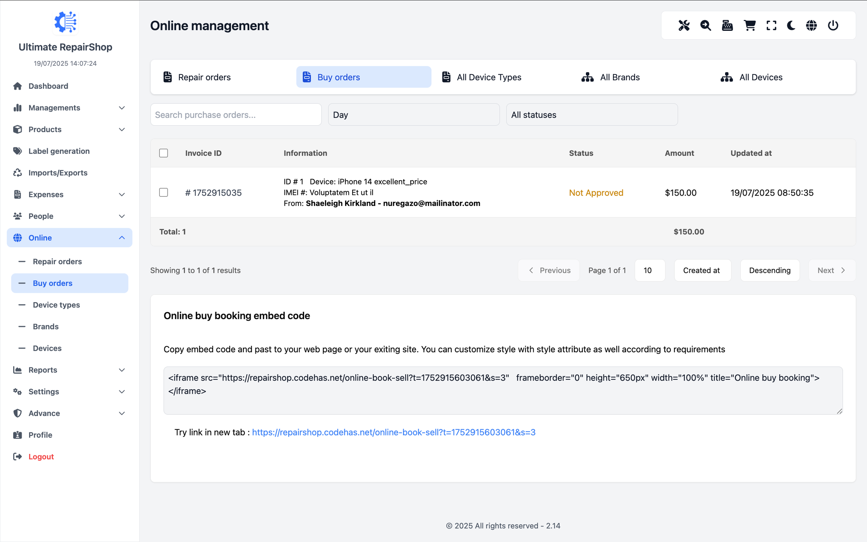Toggle fullscreen mode icon
This screenshot has width=867, height=542.
pyautogui.click(x=771, y=26)
